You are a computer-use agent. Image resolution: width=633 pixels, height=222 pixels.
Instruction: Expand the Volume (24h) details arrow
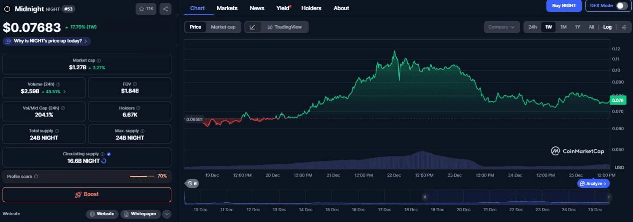65,91
